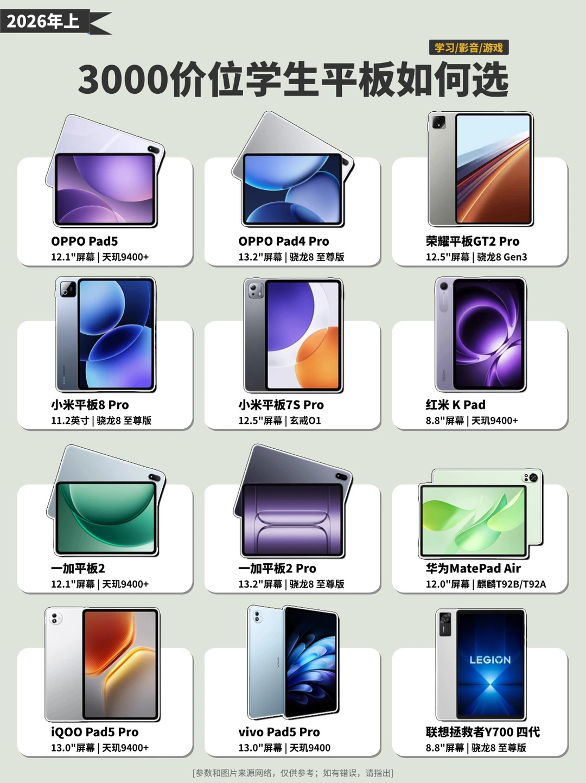Click the 荣耀平板GT2 Pro tablet image
The image size is (586, 783).
click(480, 169)
